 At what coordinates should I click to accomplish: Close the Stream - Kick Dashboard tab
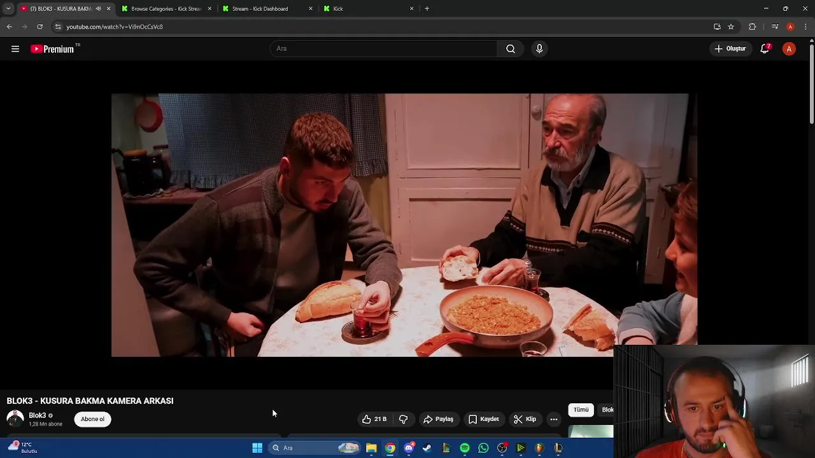[311, 9]
